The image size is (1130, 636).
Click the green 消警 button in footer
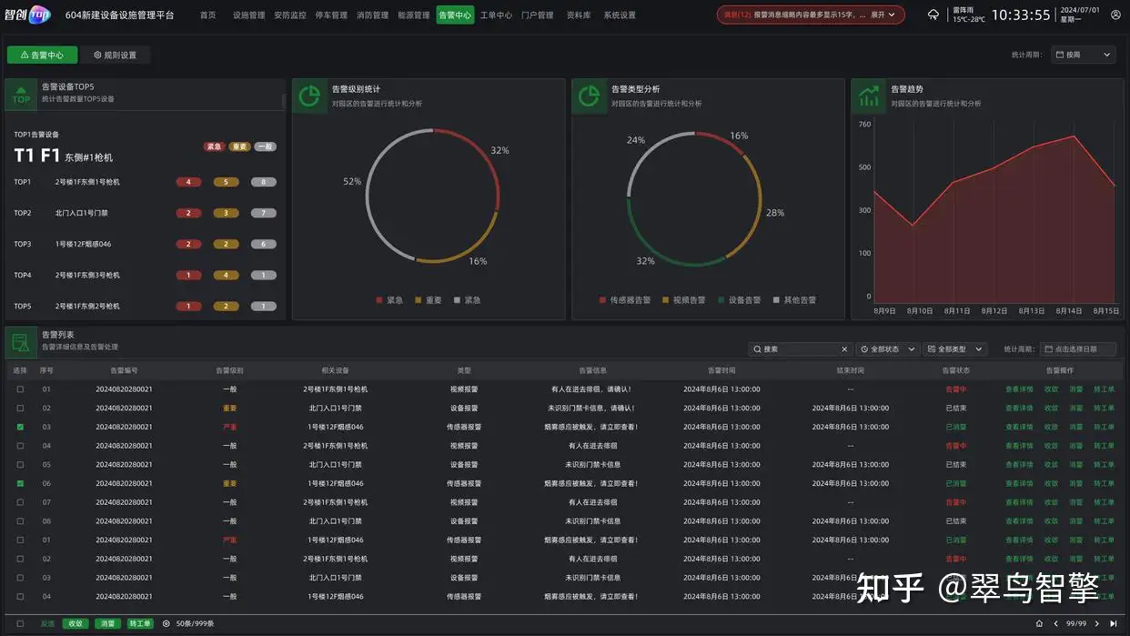click(x=107, y=623)
